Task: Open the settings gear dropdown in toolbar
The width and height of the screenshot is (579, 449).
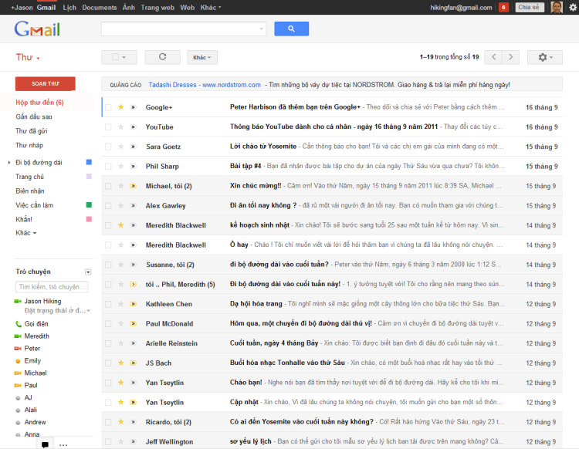Action: point(545,57)
